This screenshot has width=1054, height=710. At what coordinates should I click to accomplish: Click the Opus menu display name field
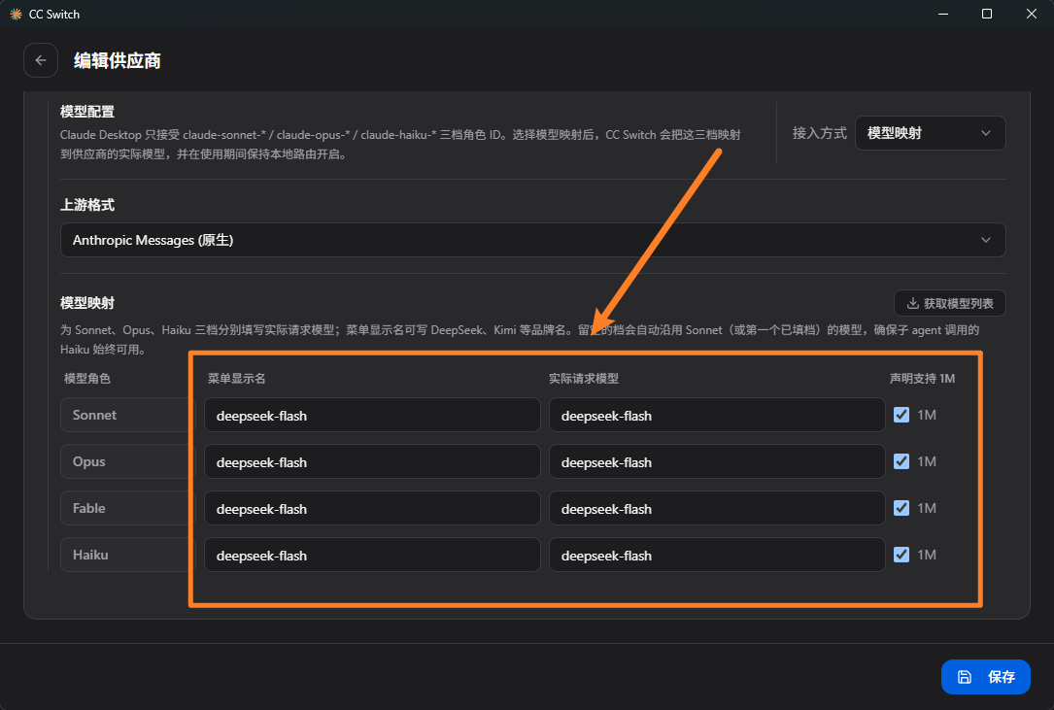[372, 461]
